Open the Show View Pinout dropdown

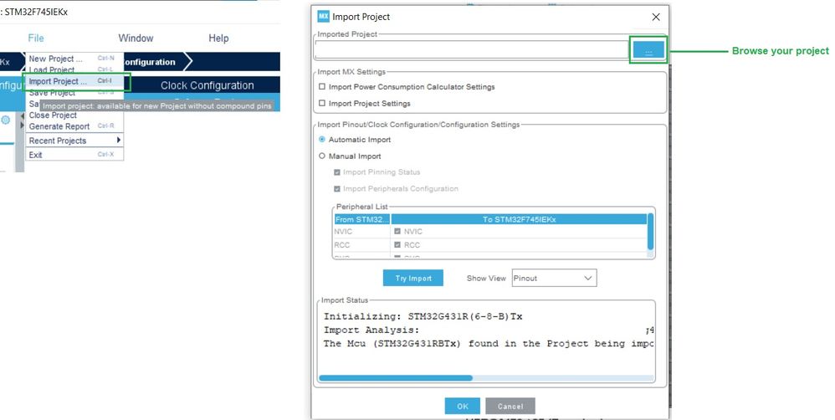[555, 278]
